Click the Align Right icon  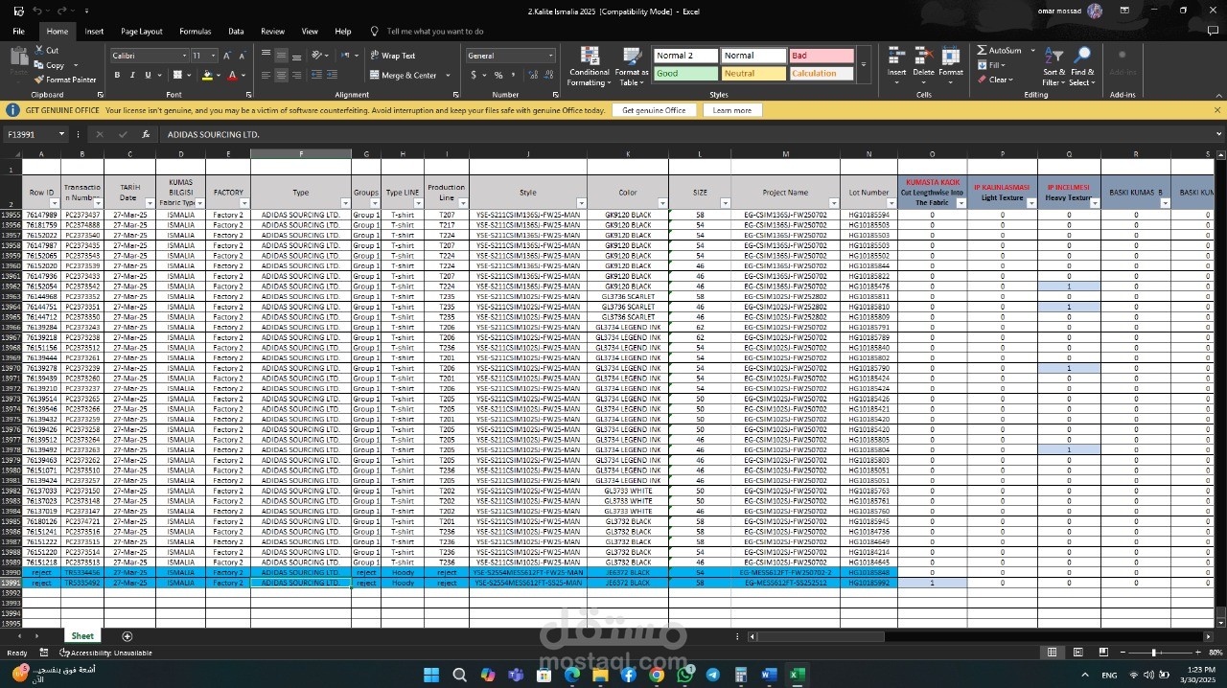click(295, 75)
